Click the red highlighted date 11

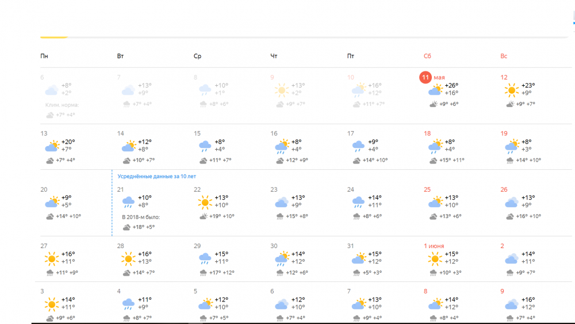(x=425, y=78)
